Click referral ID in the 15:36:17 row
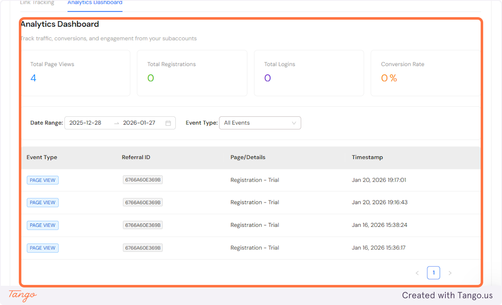 143,248
